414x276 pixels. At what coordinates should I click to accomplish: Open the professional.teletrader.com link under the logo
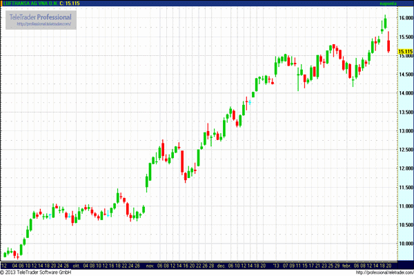tap(40, 23)
